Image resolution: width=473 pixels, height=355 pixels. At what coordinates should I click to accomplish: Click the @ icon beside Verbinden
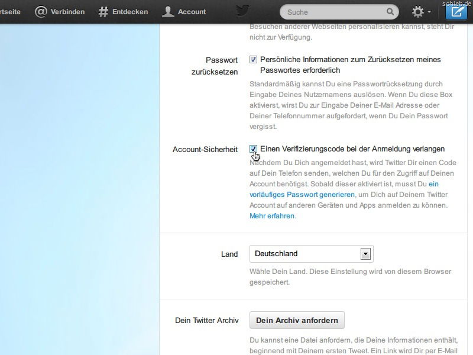[x=41, y=12]
